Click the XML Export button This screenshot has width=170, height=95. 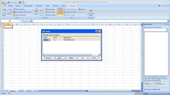82,12
